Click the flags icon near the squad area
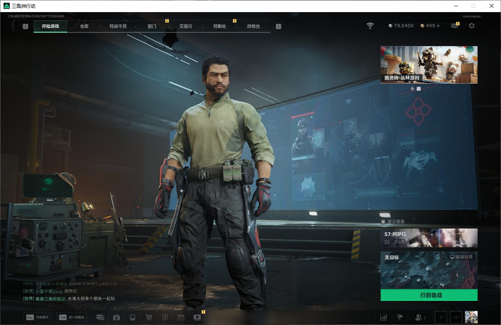The height and width of the screenshot is (325, 501). click(400, 317)
